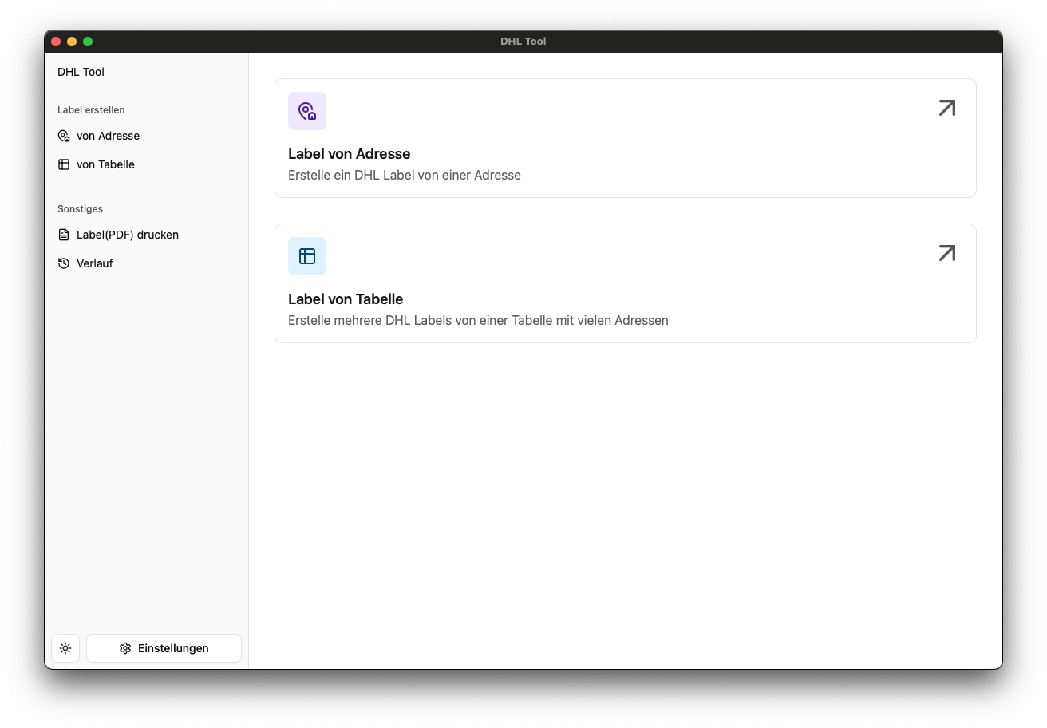Click the document icon beside Label(PDF) drucken
The image size is (1047, 728).
64,235
